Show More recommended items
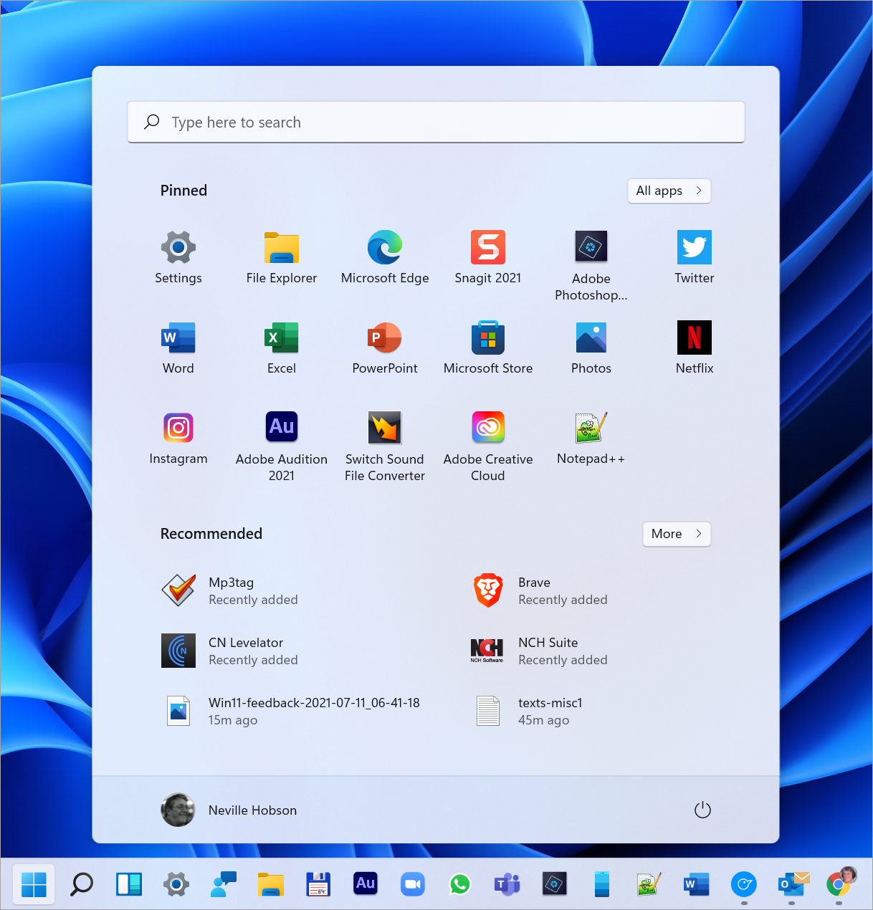Image resolution: width=873 pixels, height=910 pixels. click(677, 534)
